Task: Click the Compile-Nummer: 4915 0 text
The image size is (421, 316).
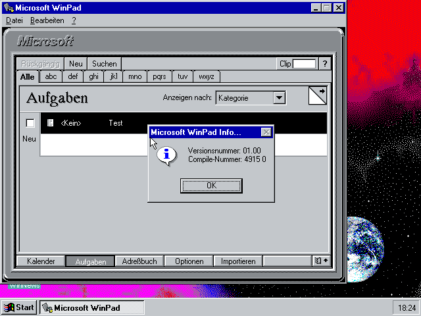Action: point(227,159)
